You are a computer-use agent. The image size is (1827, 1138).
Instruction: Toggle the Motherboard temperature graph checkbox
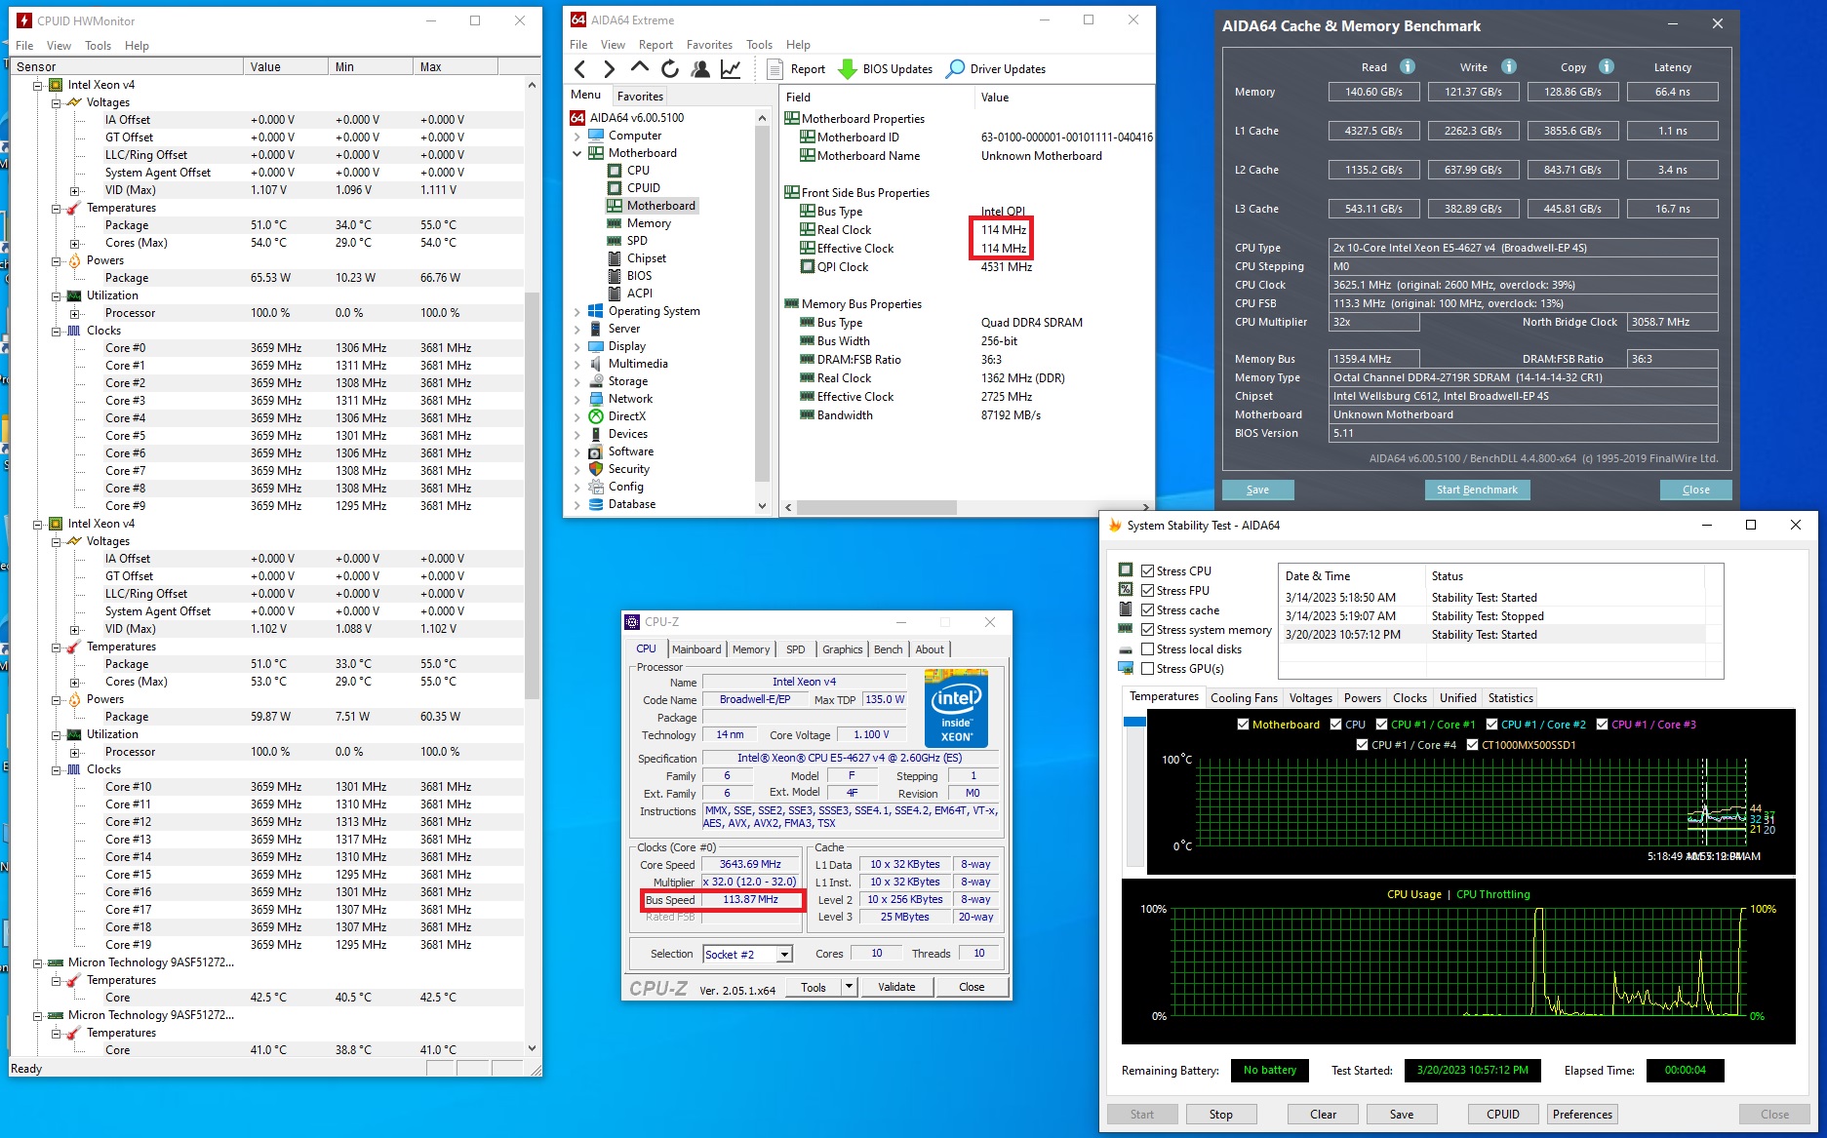[x=1243, y=725]
